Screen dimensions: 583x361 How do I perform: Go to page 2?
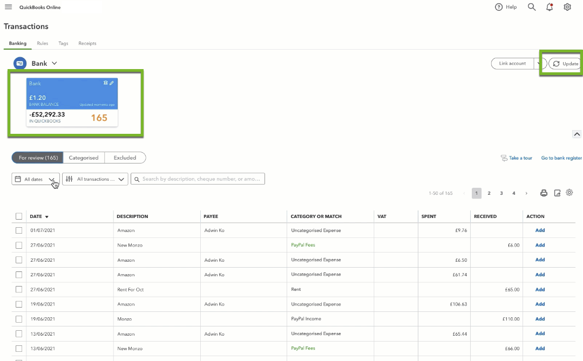tap(489, 193)
